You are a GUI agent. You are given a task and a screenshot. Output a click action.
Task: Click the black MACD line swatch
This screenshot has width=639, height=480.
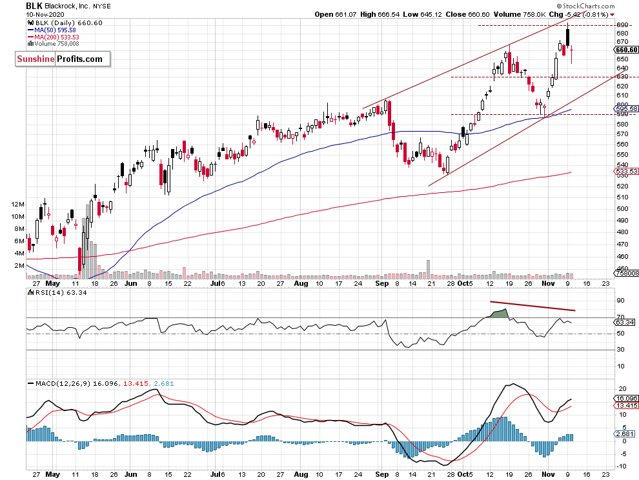click(30, 383)
